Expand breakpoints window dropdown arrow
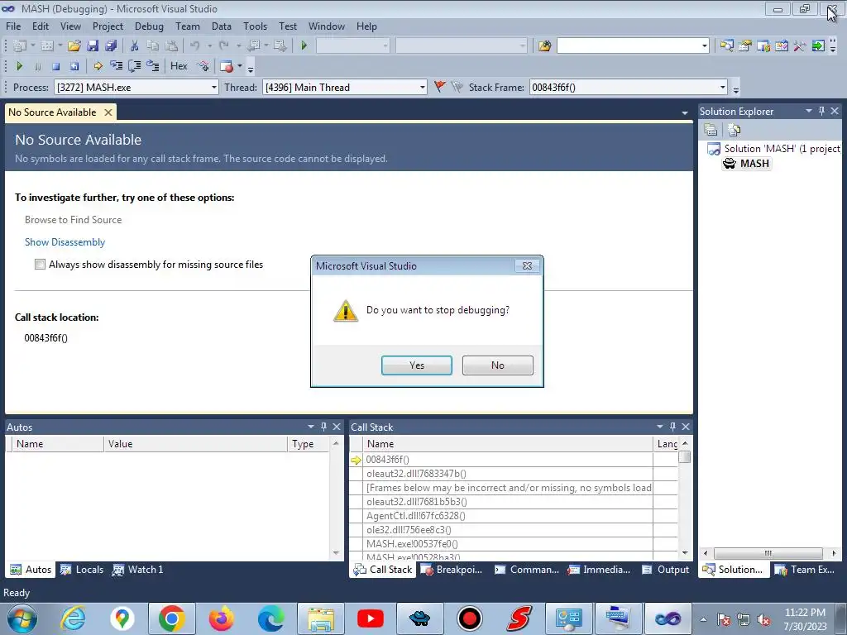Image resolution: width=847 pixels, height=635 pixels. pos(240,66)
